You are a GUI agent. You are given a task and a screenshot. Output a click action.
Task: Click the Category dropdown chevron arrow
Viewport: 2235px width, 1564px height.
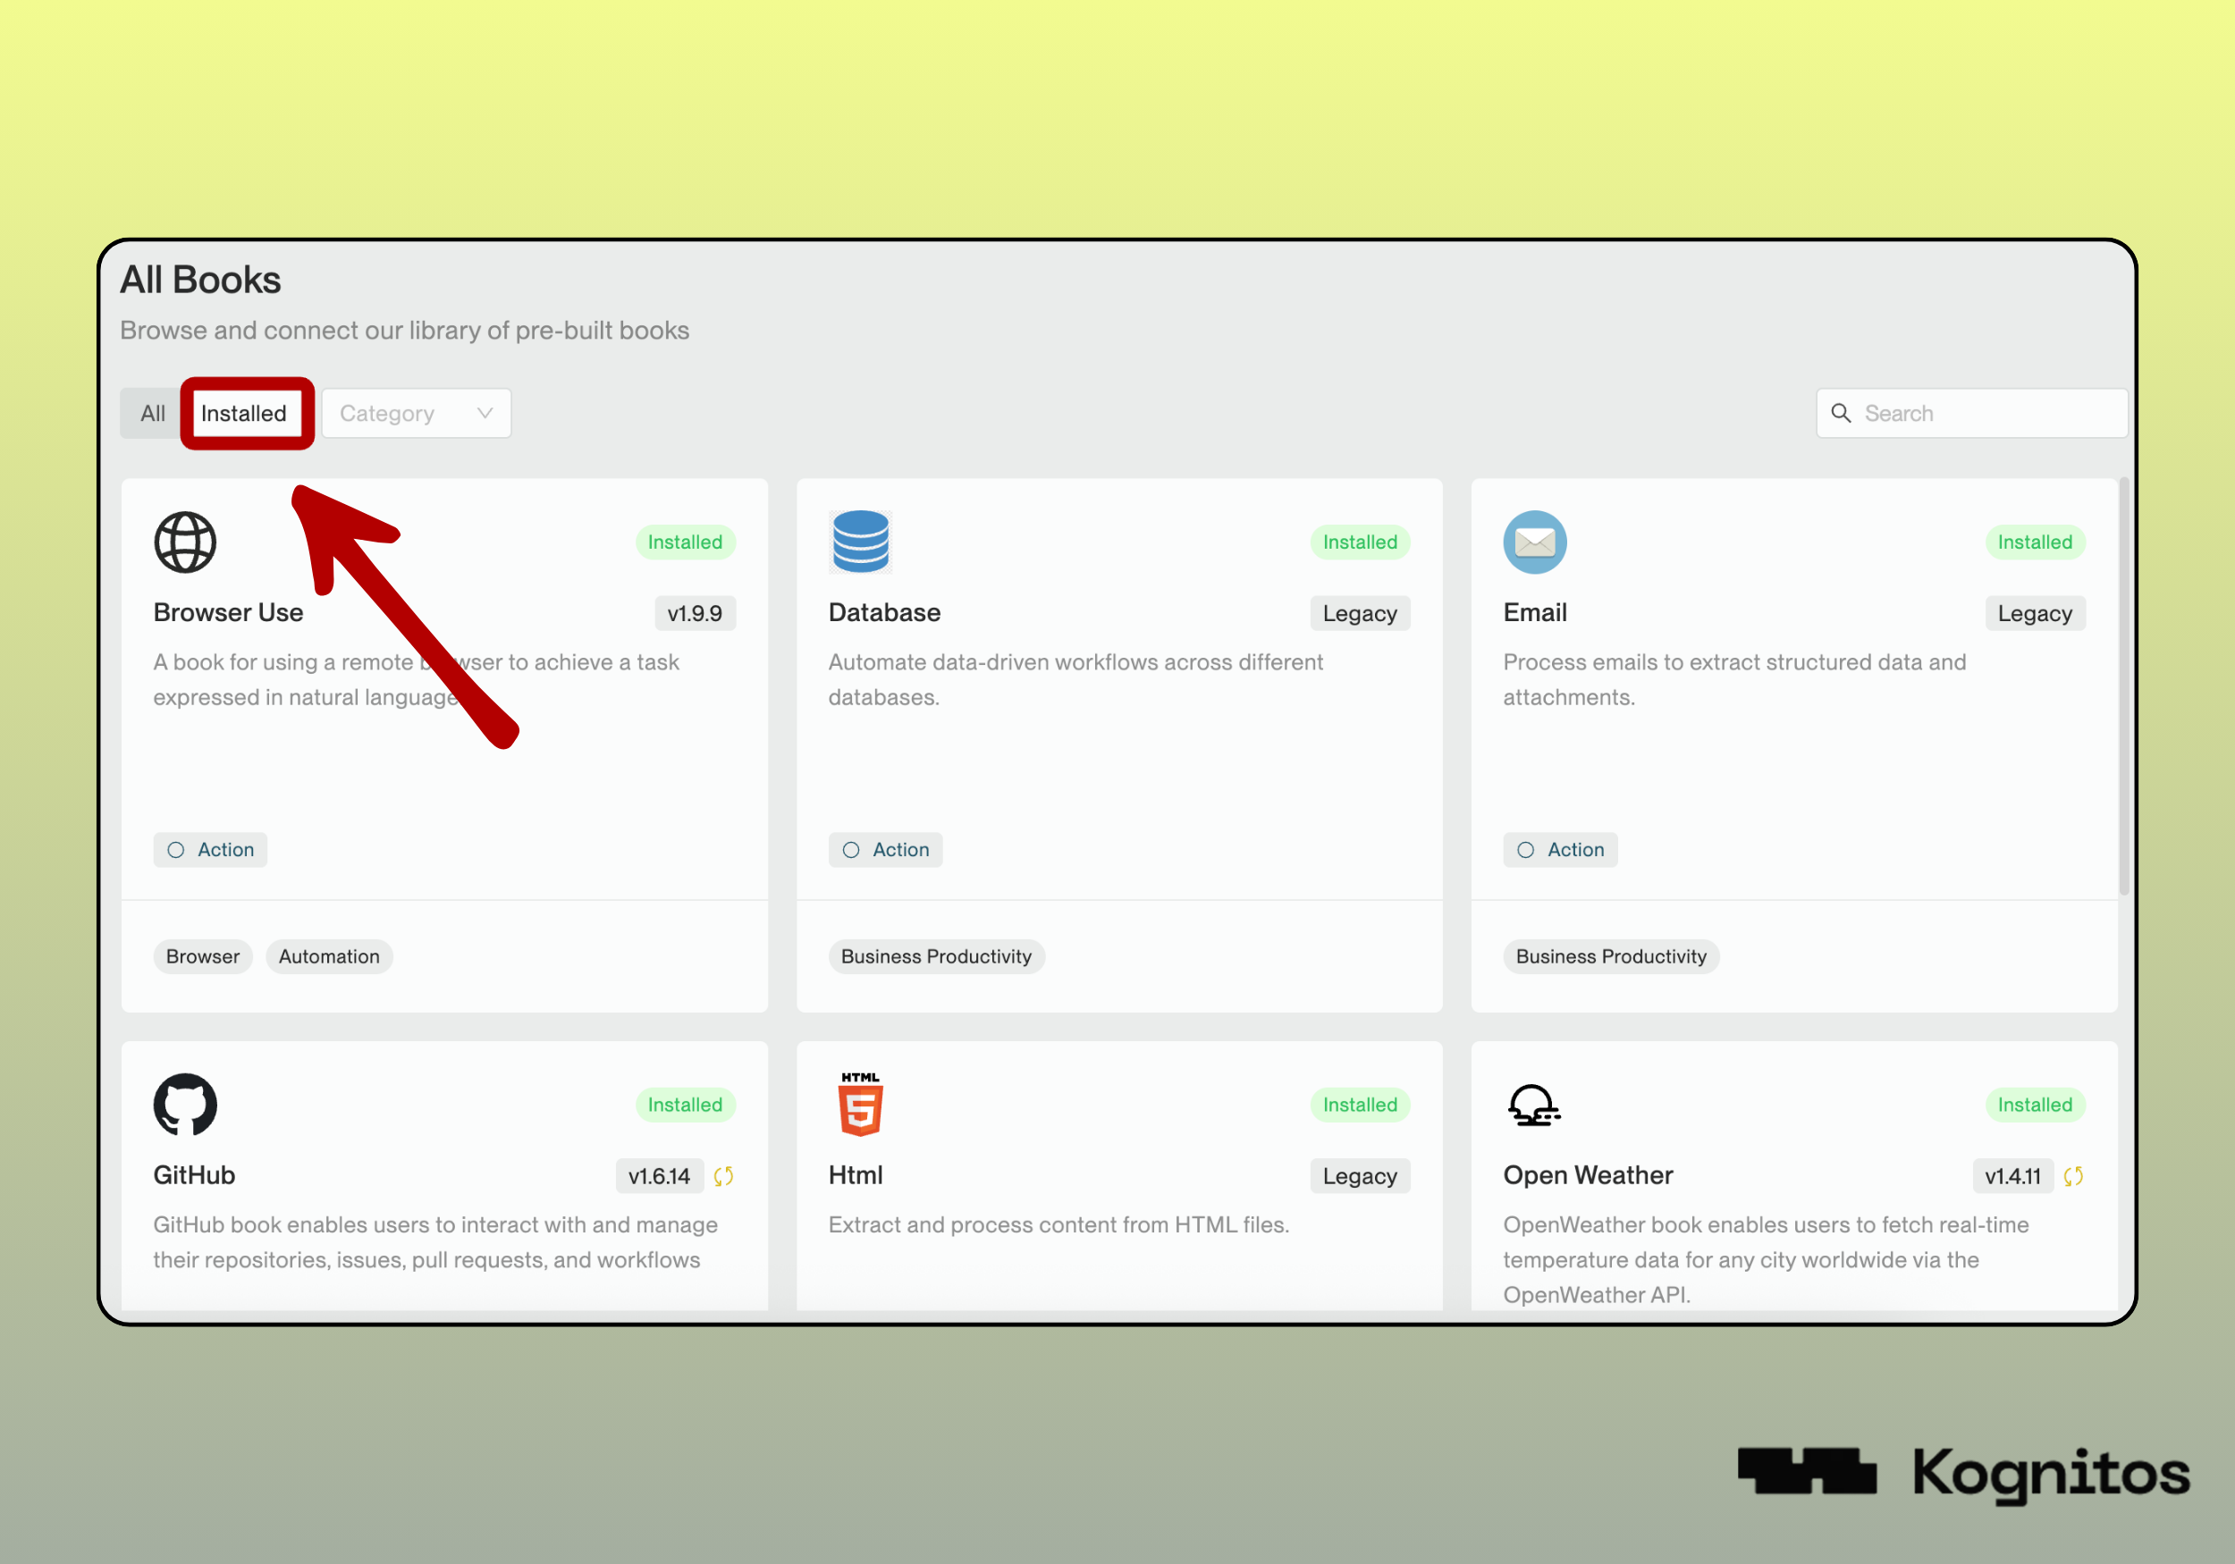pyautogui.click(x=485, y=414)
